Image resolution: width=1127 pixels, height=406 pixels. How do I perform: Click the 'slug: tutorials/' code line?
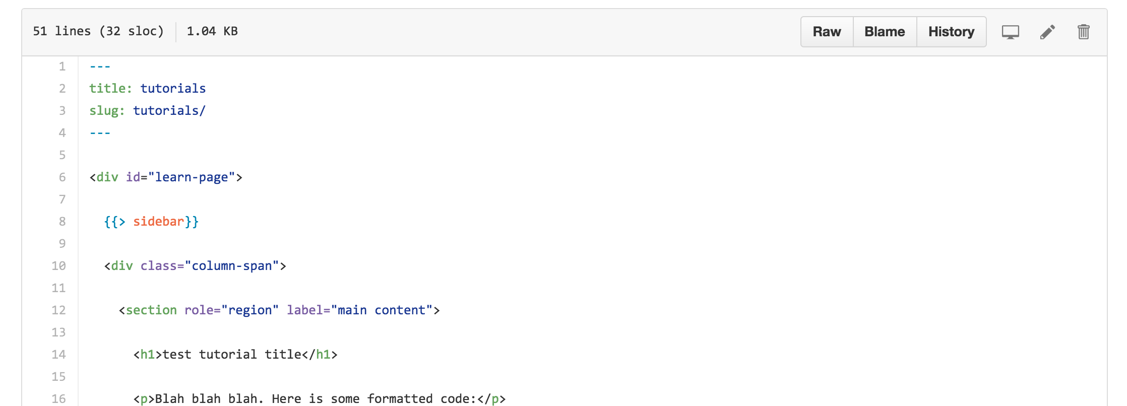[x=148, y=111]
